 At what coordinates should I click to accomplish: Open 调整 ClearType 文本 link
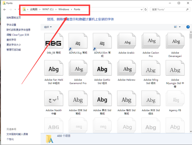18,35
